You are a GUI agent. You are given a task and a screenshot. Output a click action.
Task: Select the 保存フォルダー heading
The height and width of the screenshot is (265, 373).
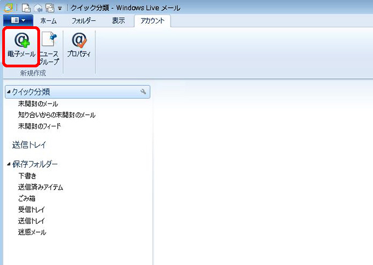[x=35, y=164]
